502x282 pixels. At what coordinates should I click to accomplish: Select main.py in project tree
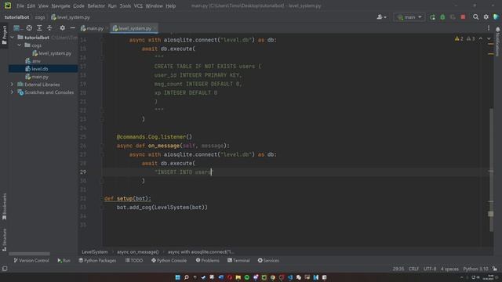click(x=37, y=77)
